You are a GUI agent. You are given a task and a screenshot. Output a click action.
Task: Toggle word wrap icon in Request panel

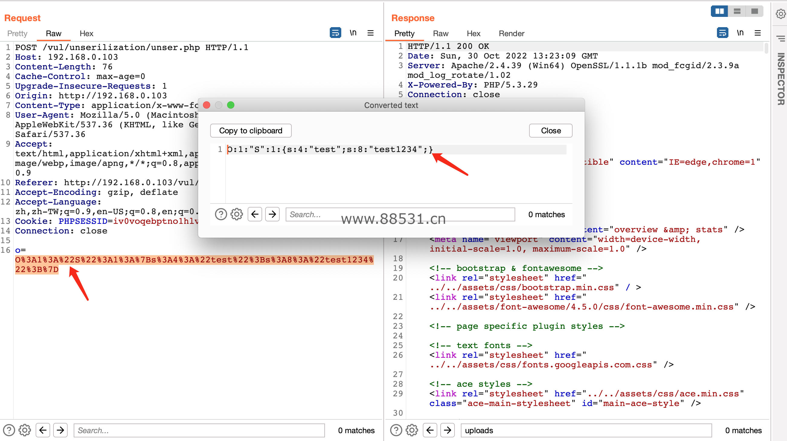335,33
